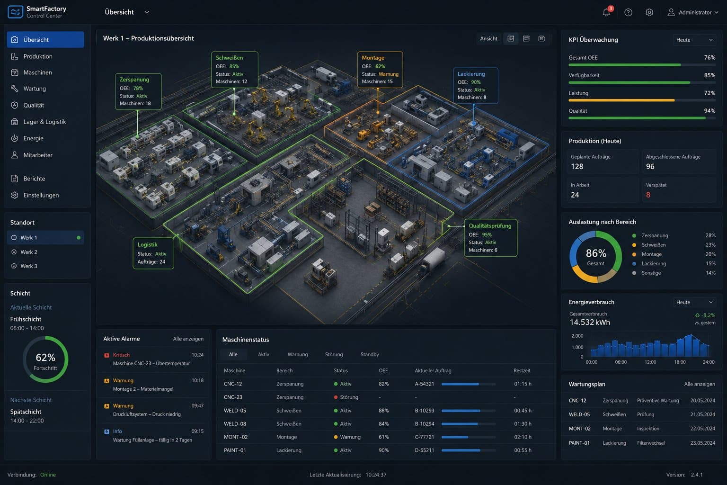This screenshot has width=727, height=485.
Task: Toggle Sonstige legend entry in Auslastung
Action: (674, 273)
